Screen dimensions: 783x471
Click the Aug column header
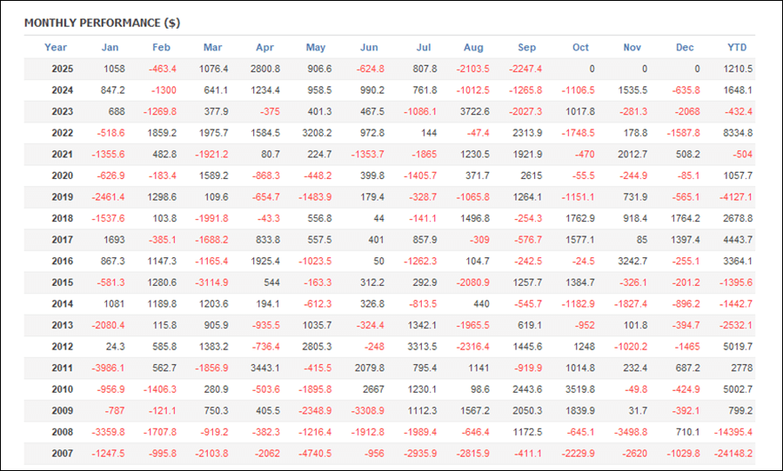(x=474, y=48)
